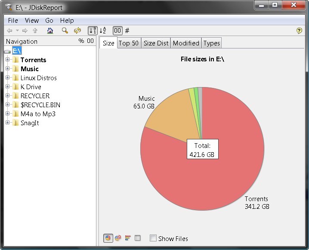Go up one folder level
This screenshot has width=309, height=250.
pyautogui.click(x=35, y=30)
